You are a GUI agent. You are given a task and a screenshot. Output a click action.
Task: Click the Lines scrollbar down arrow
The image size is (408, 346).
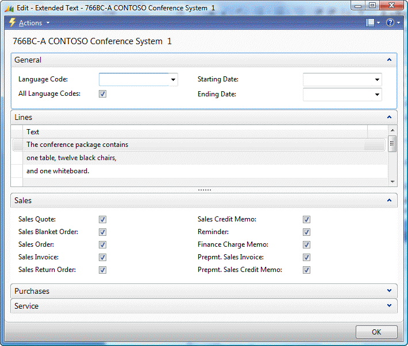pos(392,182)
